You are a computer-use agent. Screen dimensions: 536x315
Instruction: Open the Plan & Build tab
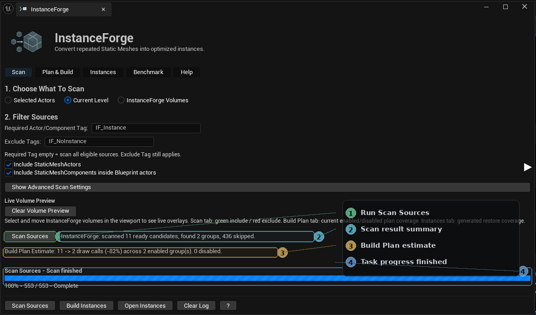pos(57,72)
